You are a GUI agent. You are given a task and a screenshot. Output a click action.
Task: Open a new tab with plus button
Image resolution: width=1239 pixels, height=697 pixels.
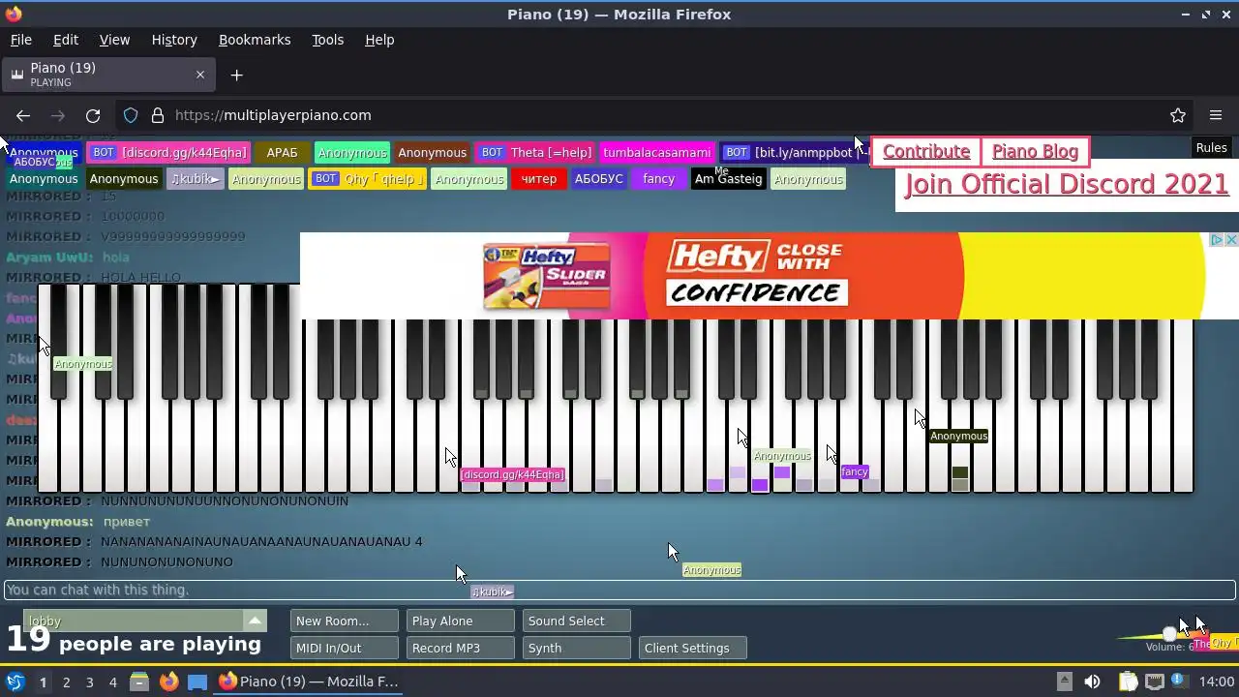pyautogui.click(x=236, y=75)
